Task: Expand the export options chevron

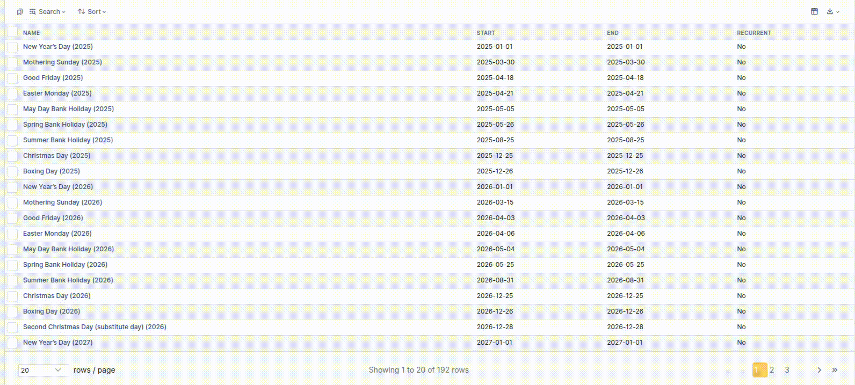Action: (838, 12)
